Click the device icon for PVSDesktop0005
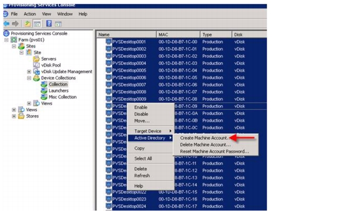The height and width of the screenshot is (211, 337). coord(109,70)
